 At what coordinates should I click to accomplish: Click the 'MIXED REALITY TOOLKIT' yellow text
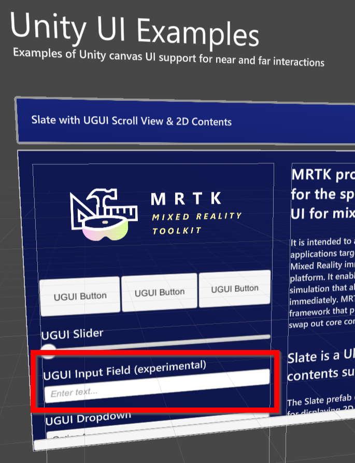pos(196,223)
